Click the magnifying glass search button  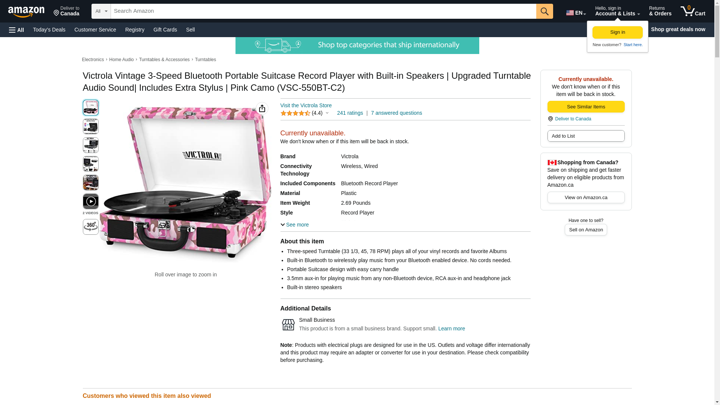coord(544,11)
